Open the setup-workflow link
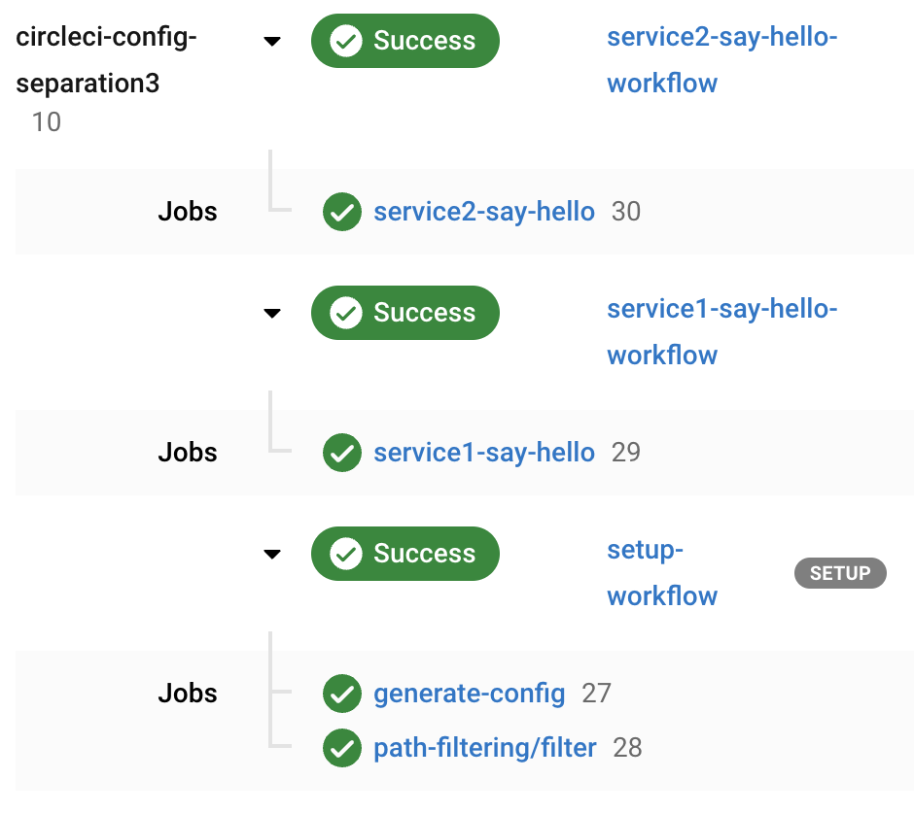Screen dimensions: 914x814 [x=662, y=573]
